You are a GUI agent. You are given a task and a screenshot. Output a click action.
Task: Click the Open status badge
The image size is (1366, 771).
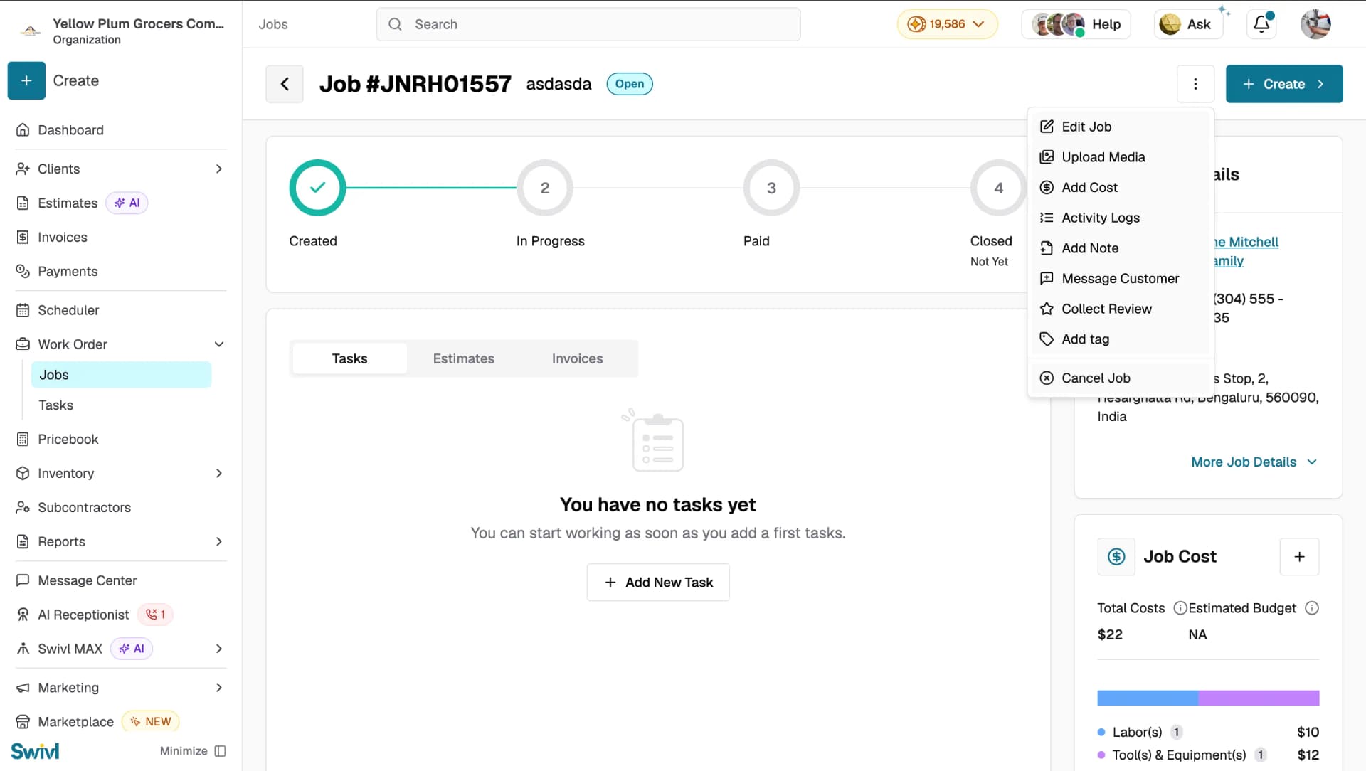(629, 84)
